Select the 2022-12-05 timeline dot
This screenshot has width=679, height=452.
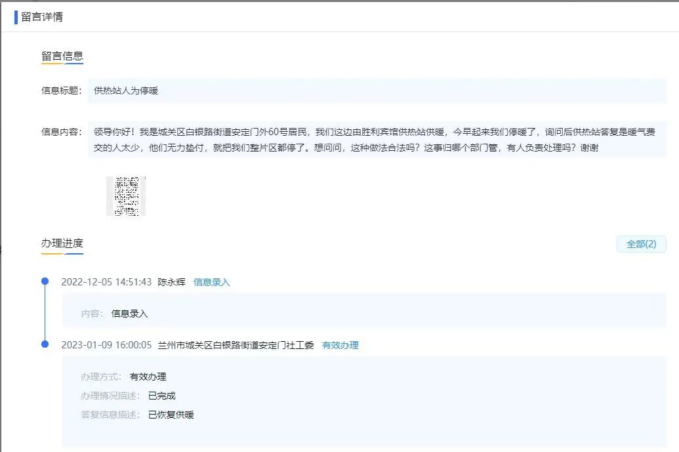(x=45, y=281)
